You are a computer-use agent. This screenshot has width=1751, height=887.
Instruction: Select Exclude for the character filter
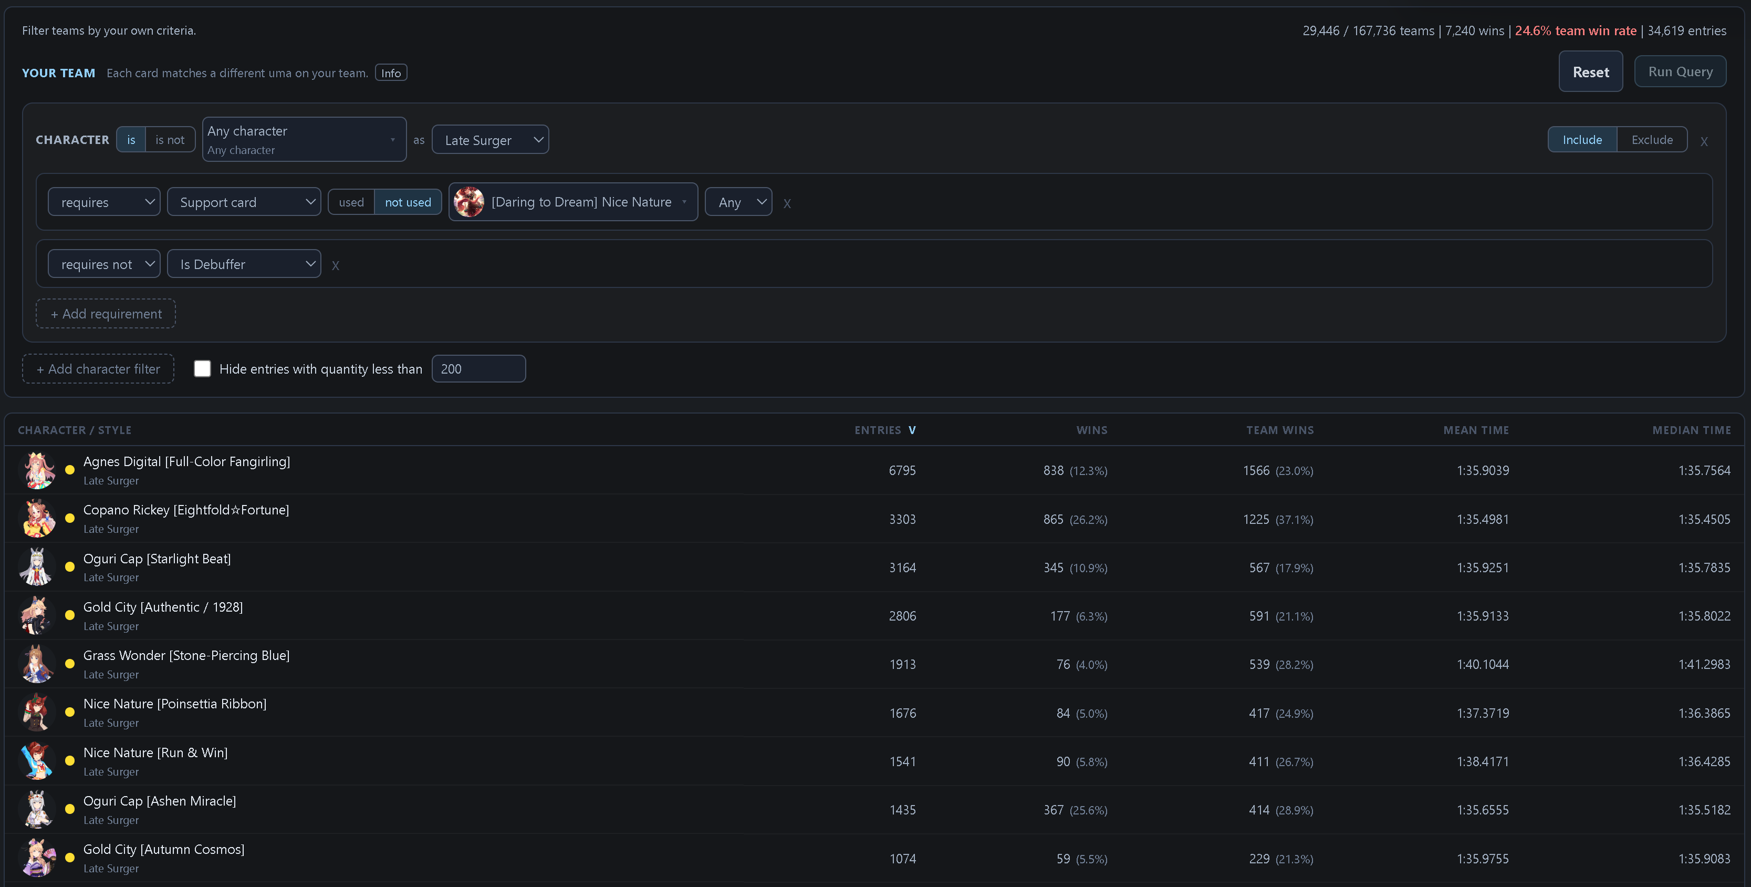[x=1652, y=139]
